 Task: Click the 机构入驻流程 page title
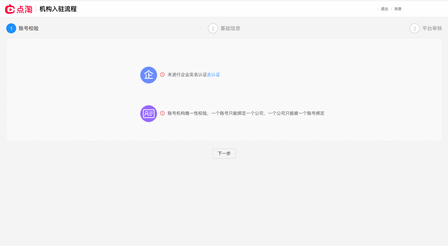click(58, 9)
